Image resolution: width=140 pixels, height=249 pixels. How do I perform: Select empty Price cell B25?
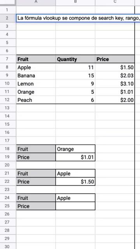(x=75, y=206)
